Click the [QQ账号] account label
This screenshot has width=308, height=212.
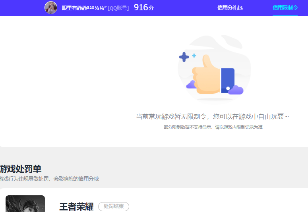[118, 8]
